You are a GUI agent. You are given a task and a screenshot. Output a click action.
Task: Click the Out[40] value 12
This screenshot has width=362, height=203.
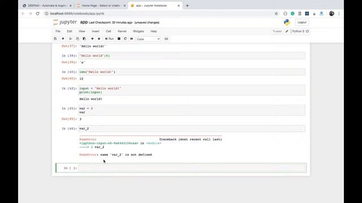coord(81,79)
